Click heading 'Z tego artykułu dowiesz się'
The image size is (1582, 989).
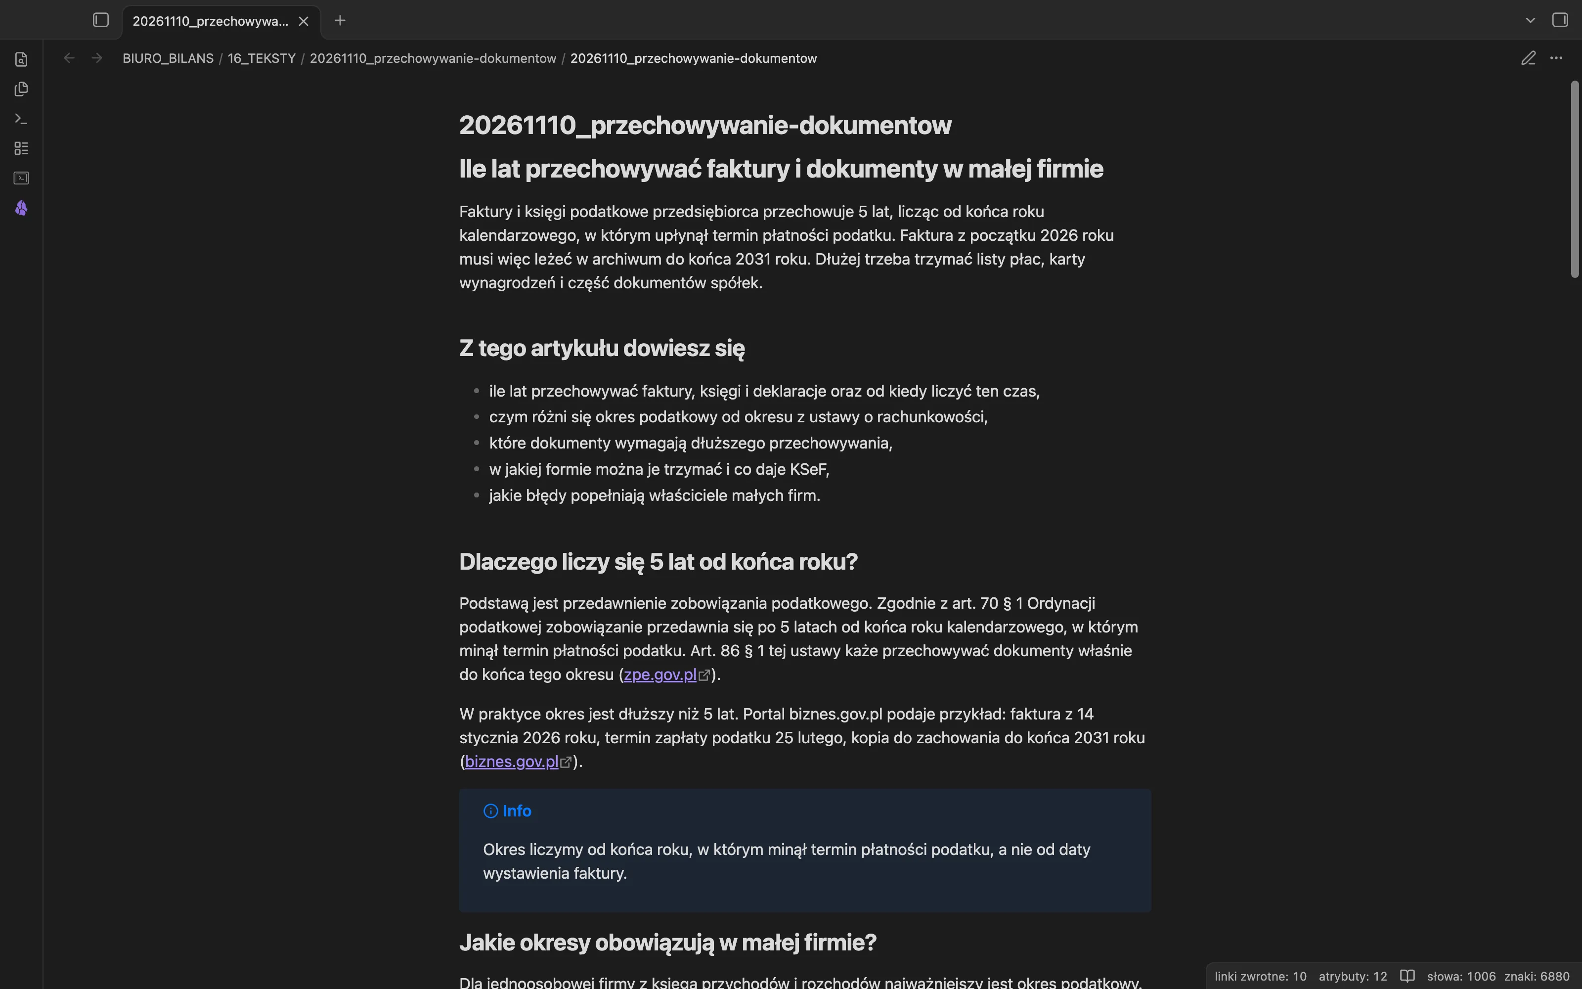click(x=602, y=348)
